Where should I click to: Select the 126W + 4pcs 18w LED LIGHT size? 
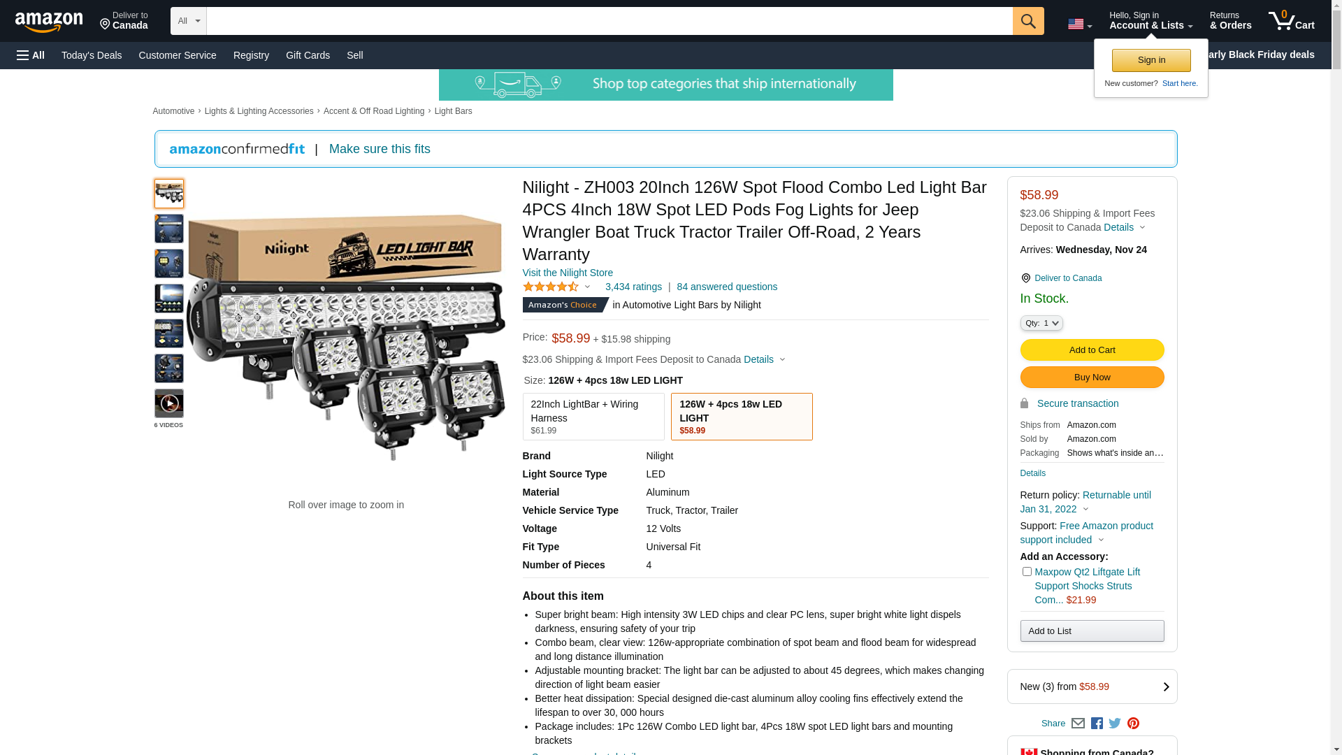tap(742, 417)
